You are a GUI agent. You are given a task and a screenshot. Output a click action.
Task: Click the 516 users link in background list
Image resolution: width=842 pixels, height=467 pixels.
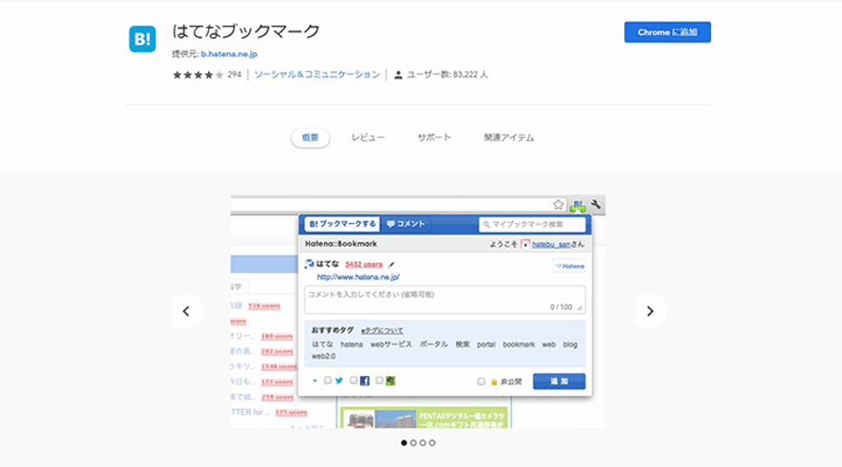[x=263, y=307]
